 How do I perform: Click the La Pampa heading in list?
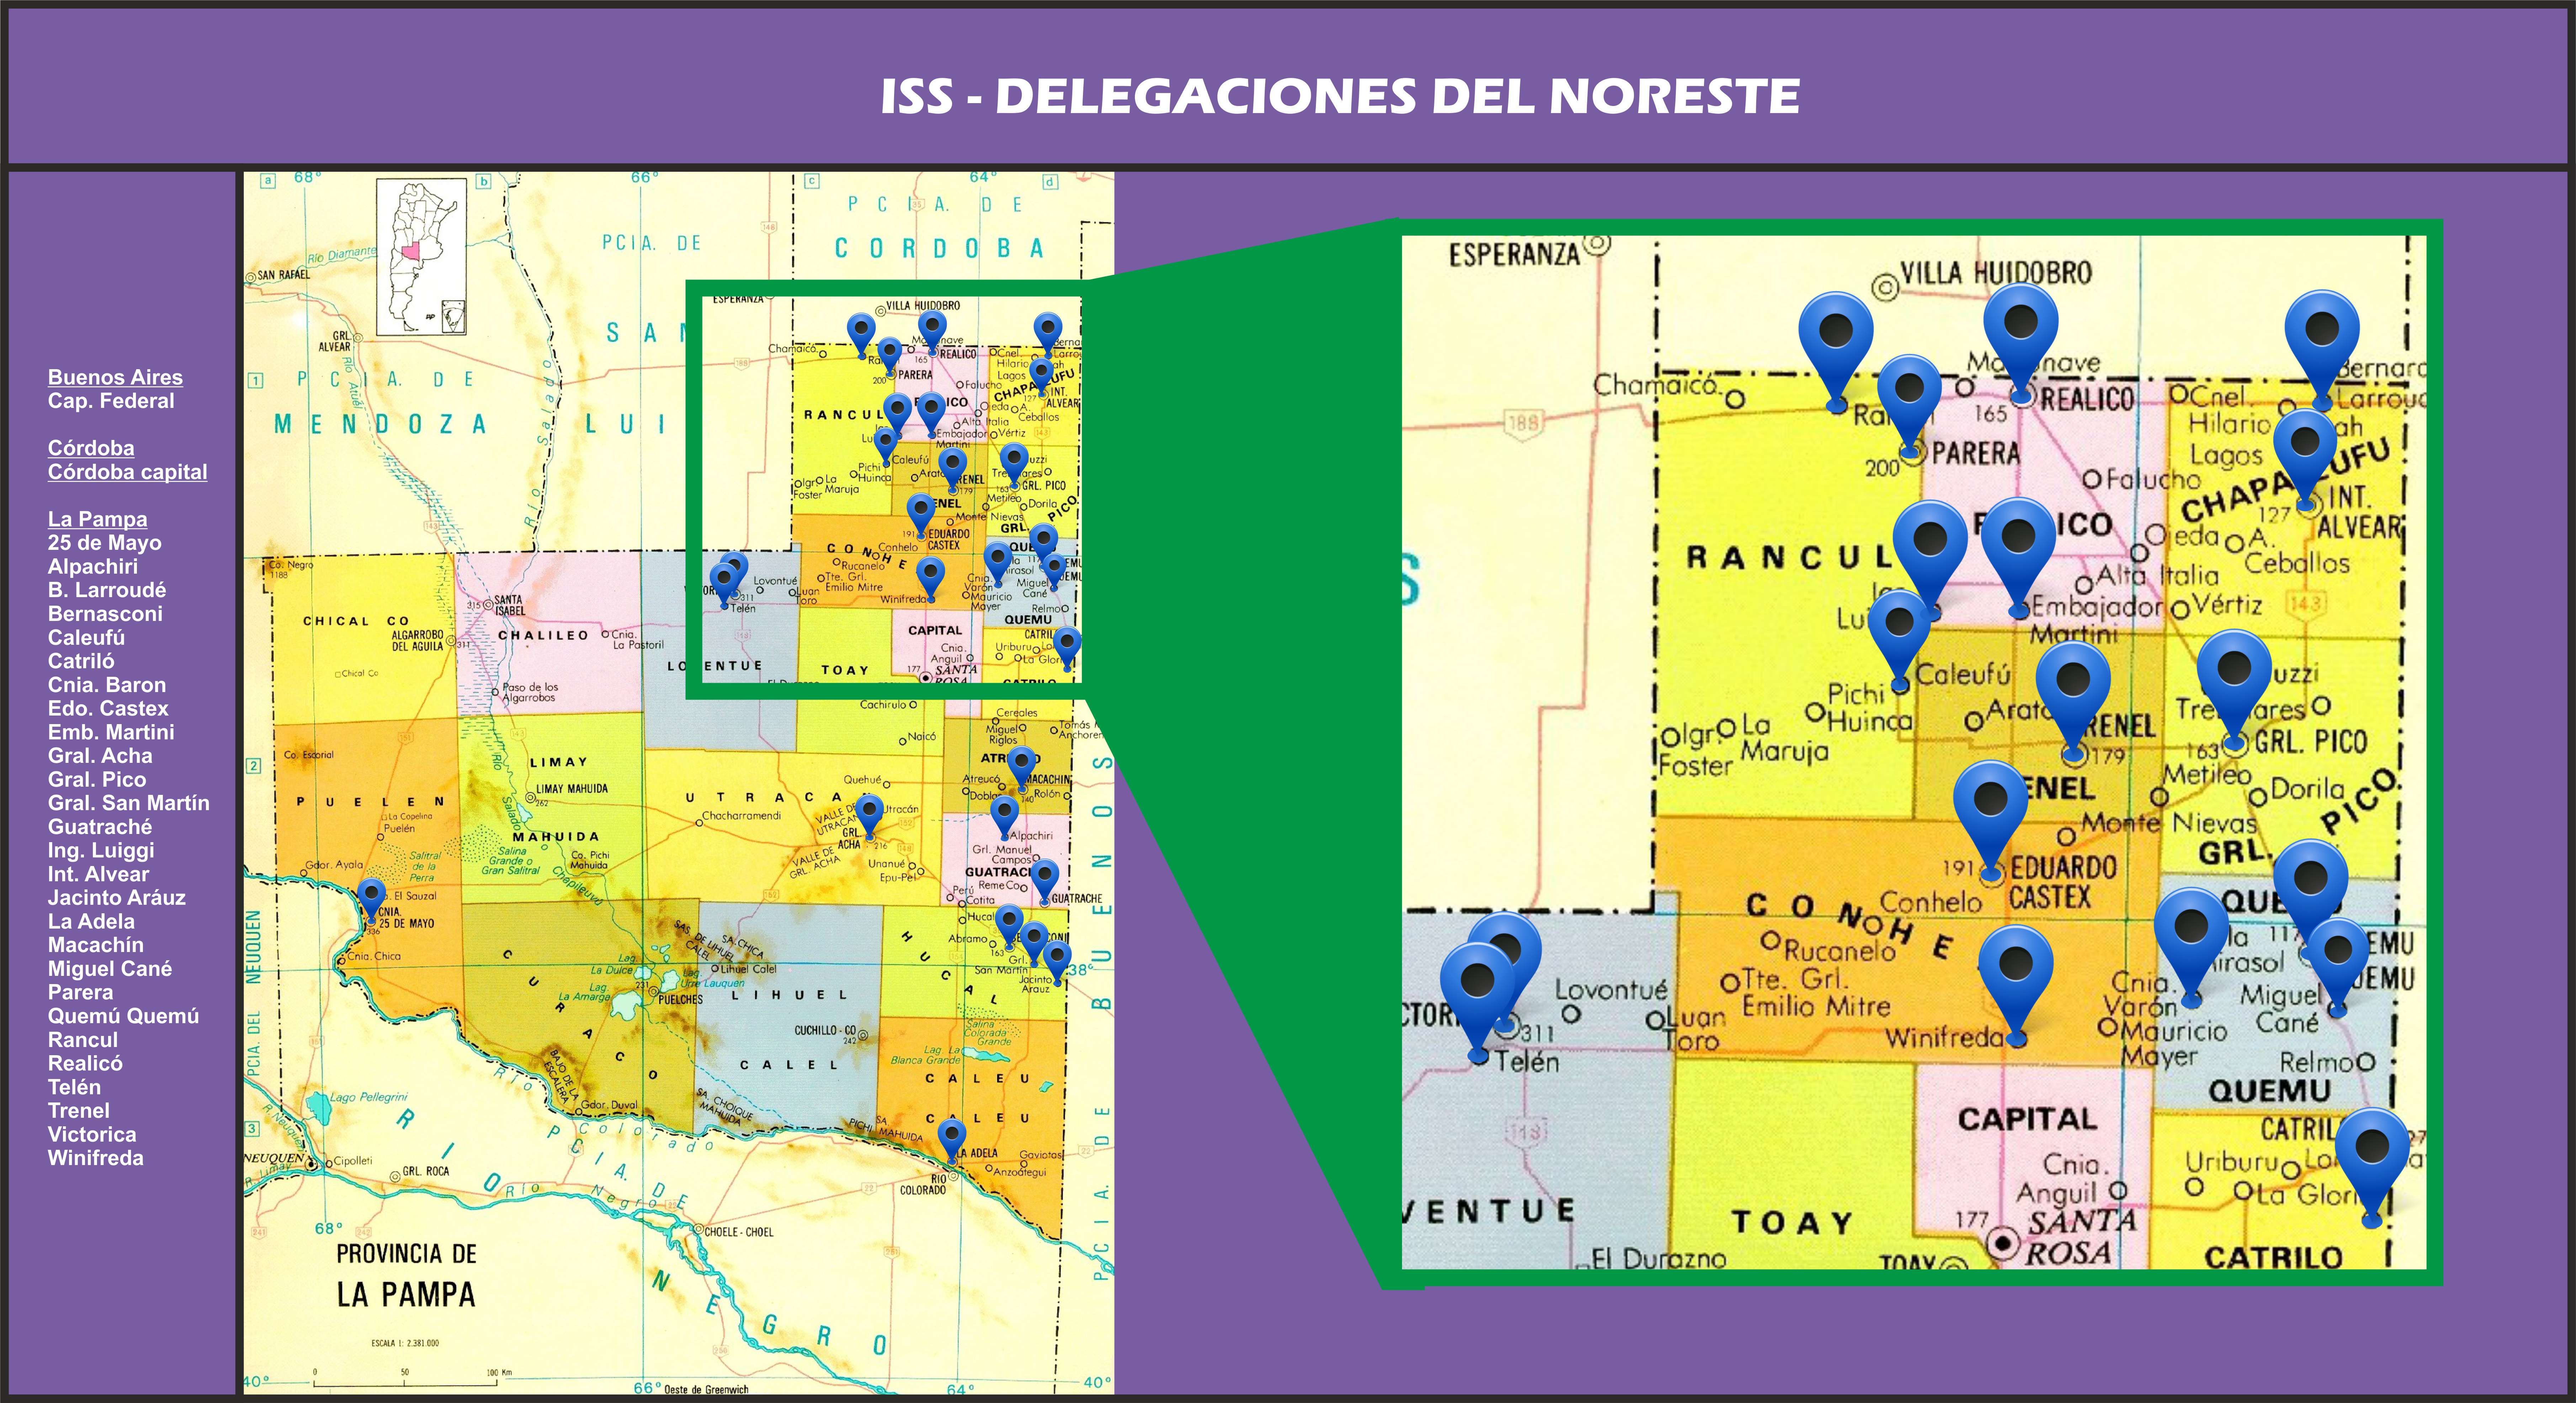click(97, 519)
